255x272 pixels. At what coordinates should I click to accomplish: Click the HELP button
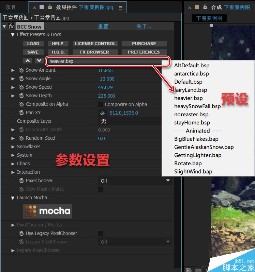click(58, 44)
